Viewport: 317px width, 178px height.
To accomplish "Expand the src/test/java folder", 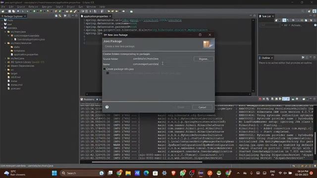I will point(5,58).
